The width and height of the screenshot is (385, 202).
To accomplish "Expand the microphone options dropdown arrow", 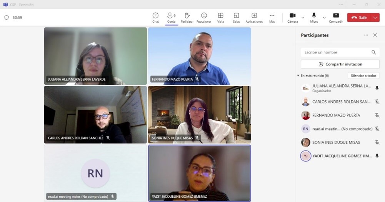I will click(x=324, y=18).
